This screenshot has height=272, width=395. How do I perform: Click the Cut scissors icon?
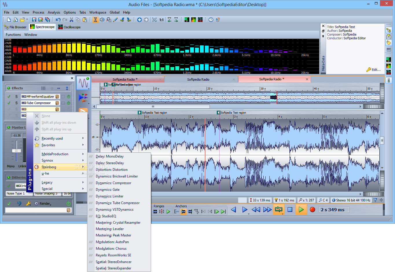pos(71,20)
